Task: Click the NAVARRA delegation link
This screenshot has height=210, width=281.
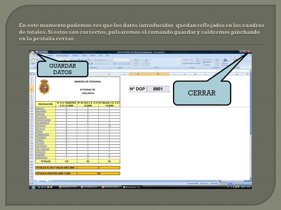Action: click(41, 111)
